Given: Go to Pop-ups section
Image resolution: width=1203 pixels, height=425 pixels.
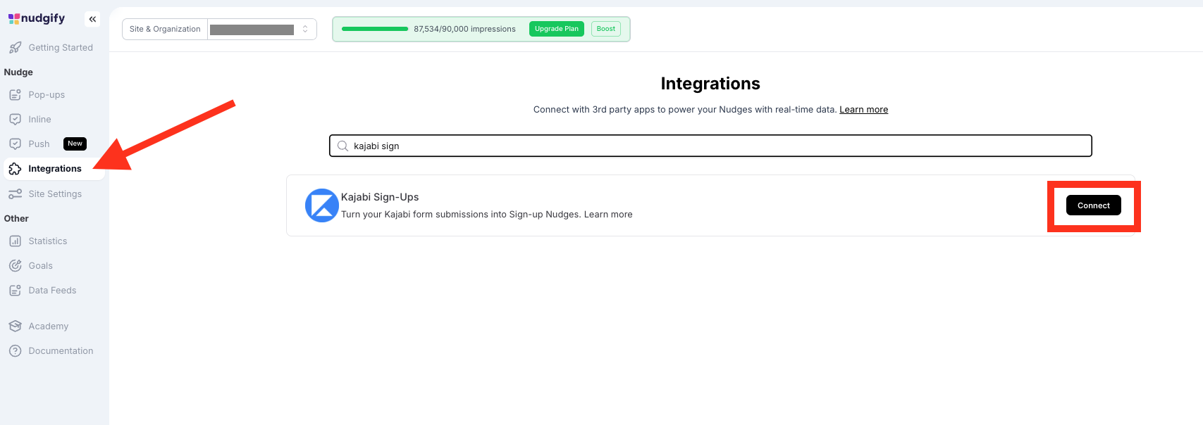Looking at the screenshot, I should coord(47,95).
